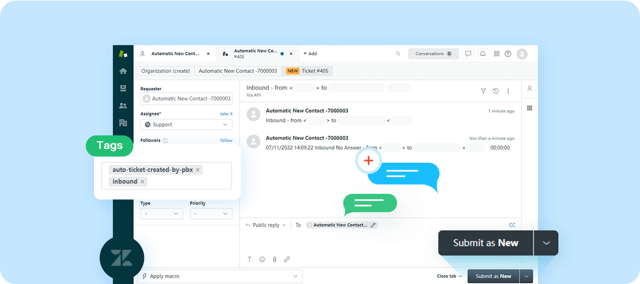
Task: Open the Customers icon in sidebar
Action: click(x=123, y=106)
